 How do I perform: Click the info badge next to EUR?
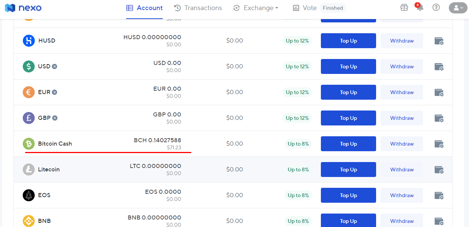pos(54,92)
